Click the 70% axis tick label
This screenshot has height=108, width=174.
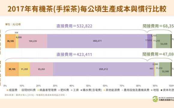[122, 86]
